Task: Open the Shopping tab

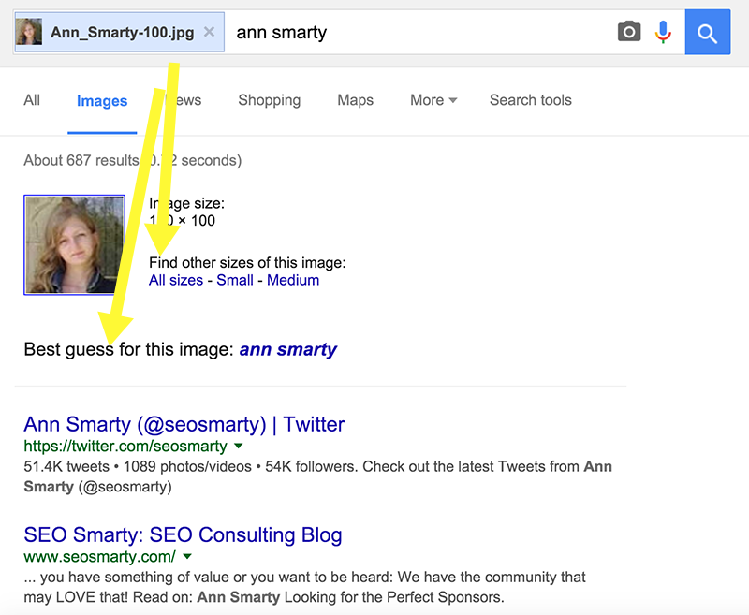Action: [x=270, y=100]
